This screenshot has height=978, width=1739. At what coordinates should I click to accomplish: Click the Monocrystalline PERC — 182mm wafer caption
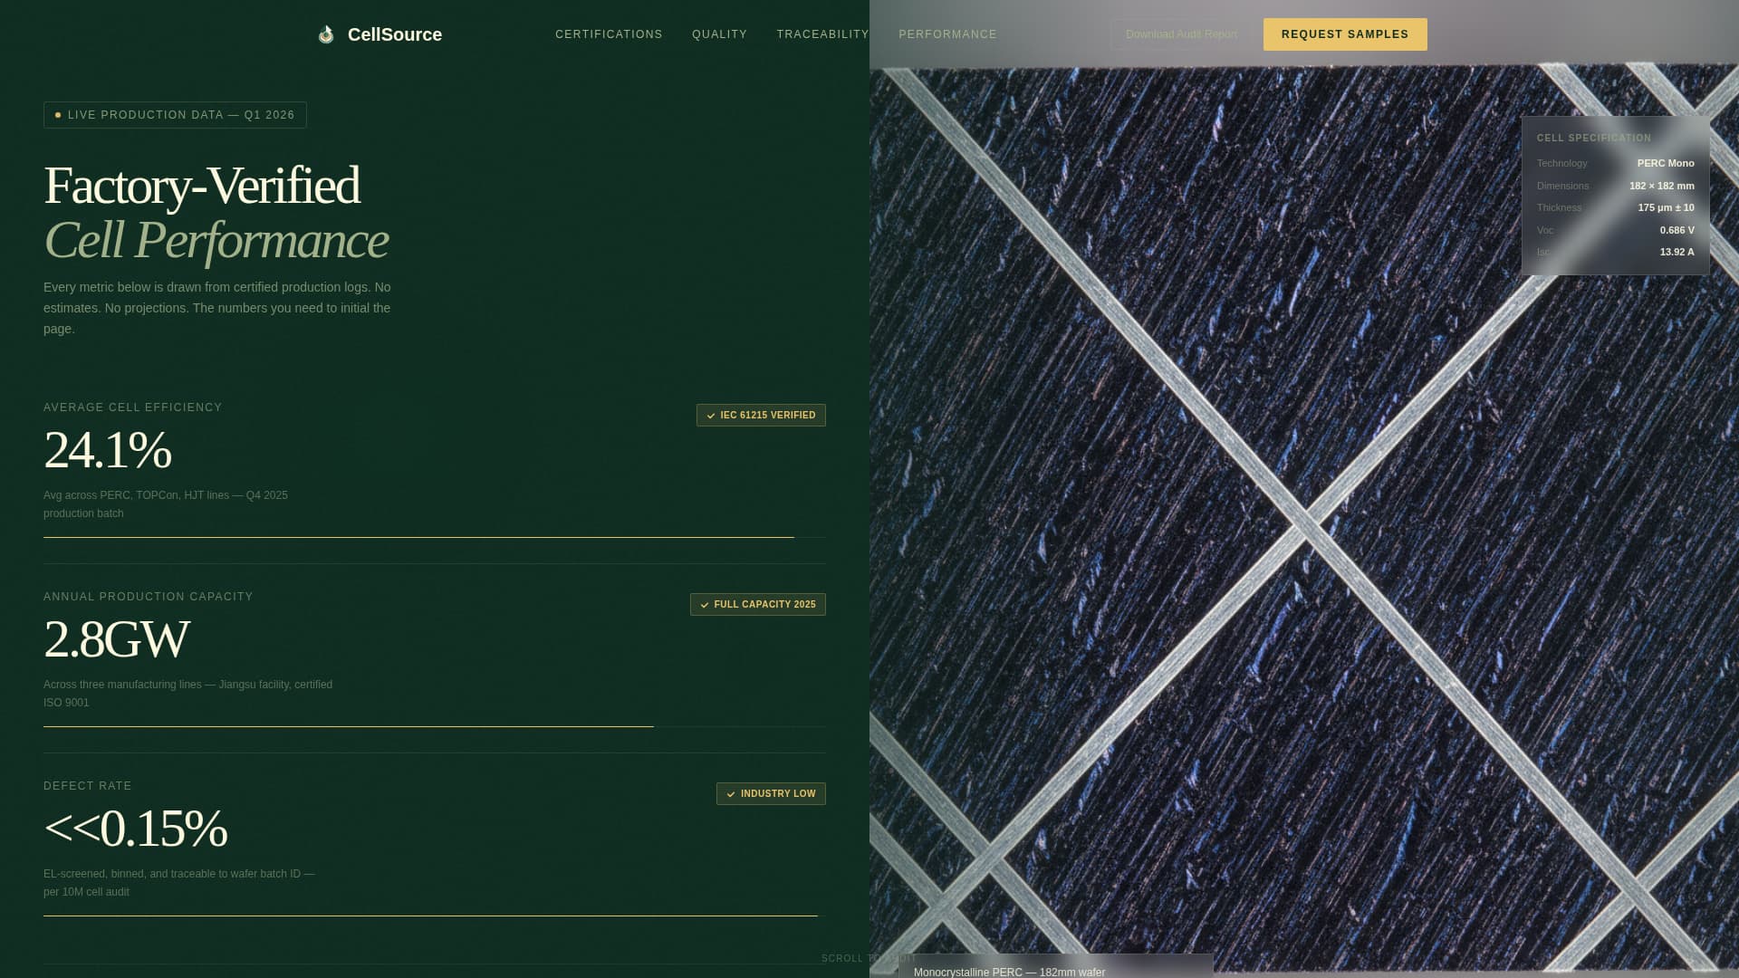point(1009,972)
